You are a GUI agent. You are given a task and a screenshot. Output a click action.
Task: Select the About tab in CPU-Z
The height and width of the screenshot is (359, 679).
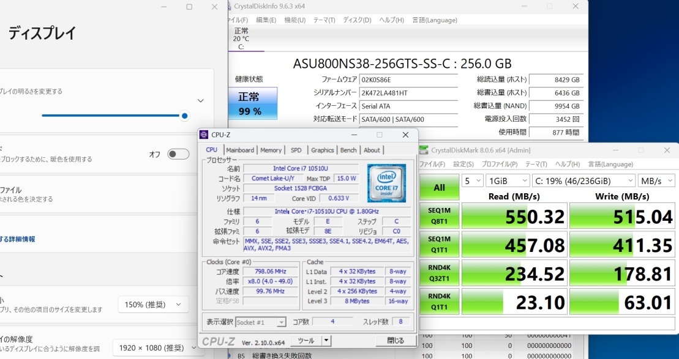[x=372, y=150]
